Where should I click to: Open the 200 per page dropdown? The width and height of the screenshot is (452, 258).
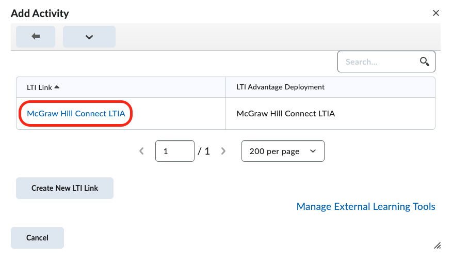click(x=282, y=151)
